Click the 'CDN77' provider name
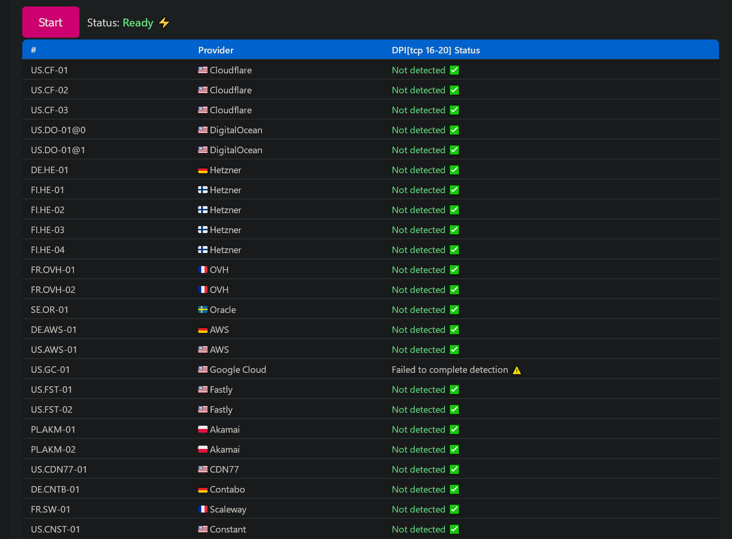 tap(224, 469)
